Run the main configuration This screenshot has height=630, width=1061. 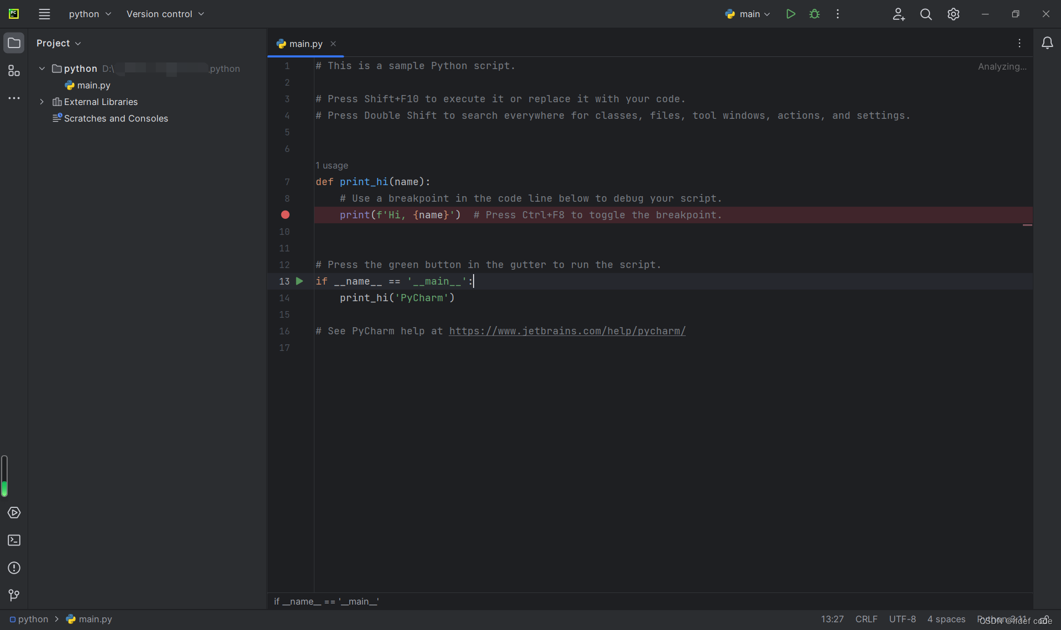[x=790, y=14]
